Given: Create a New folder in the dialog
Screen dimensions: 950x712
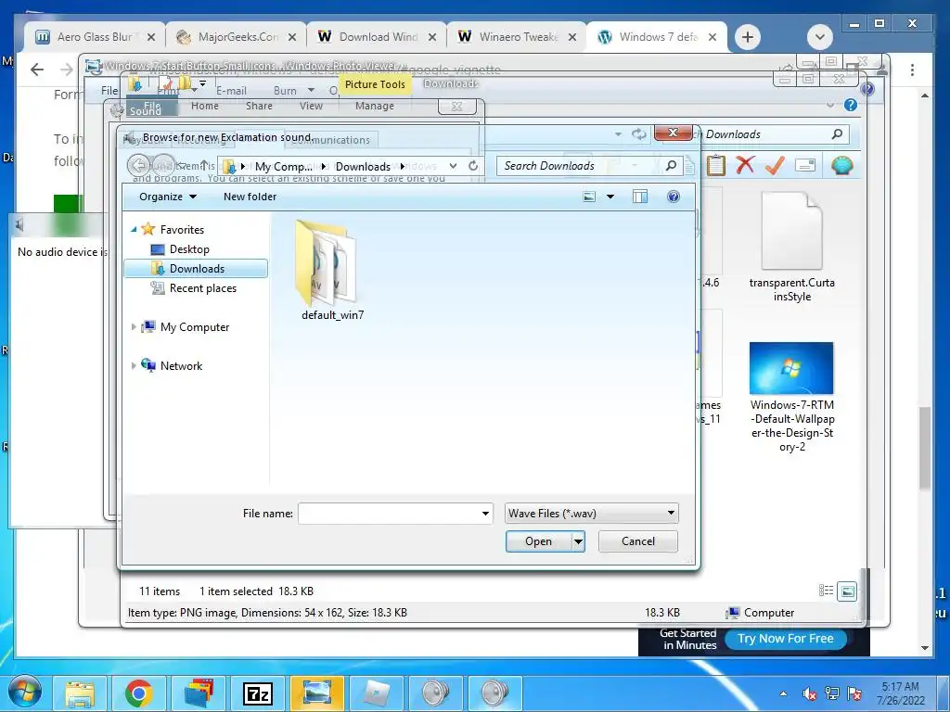Looking at the screenshot, I should (x=250, y=197).
